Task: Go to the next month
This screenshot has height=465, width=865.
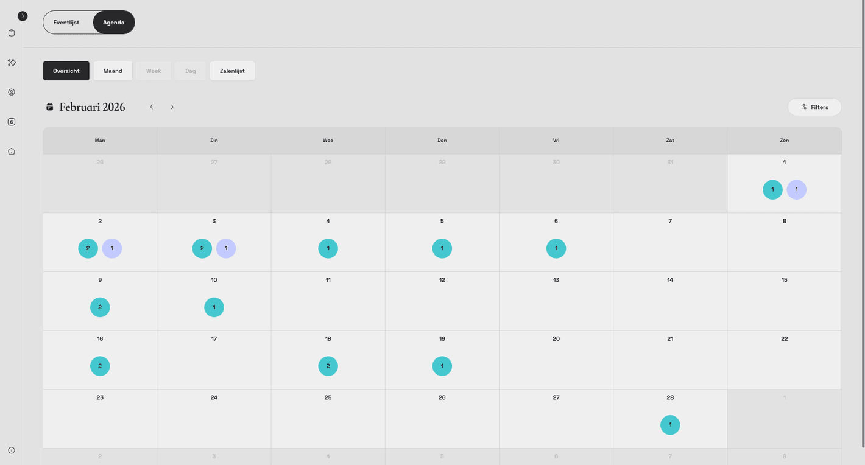Action: [x=172, y=107]
